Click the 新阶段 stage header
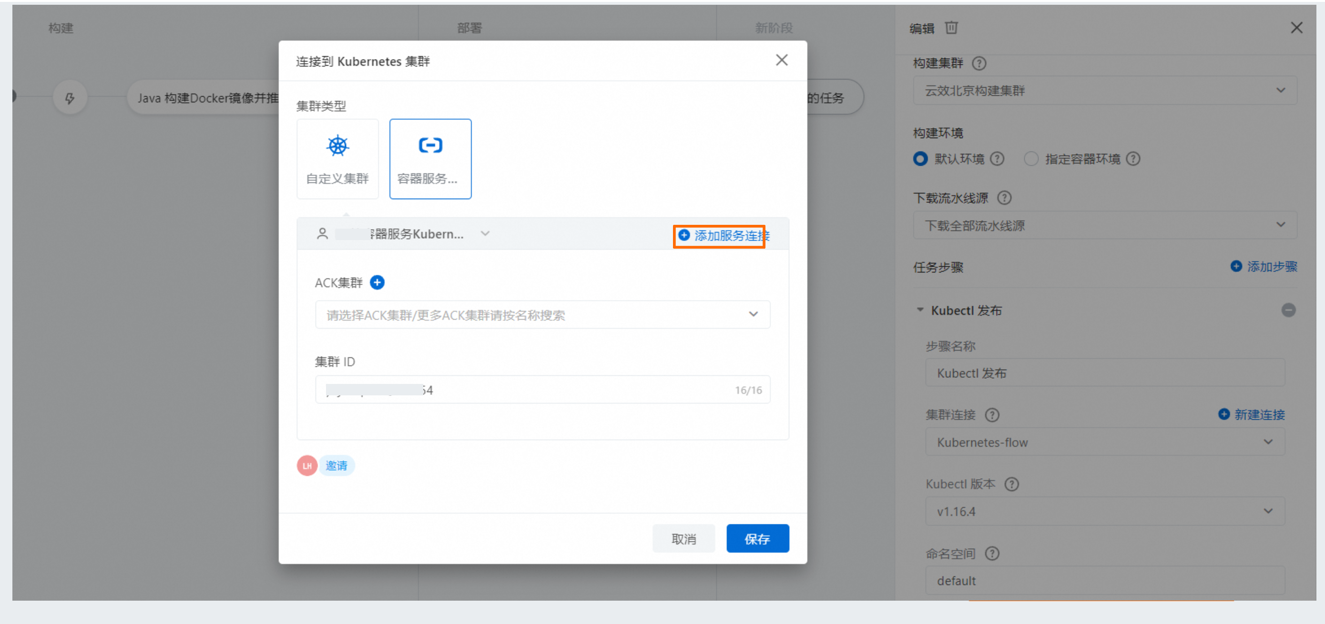 (x=773, y=28)
